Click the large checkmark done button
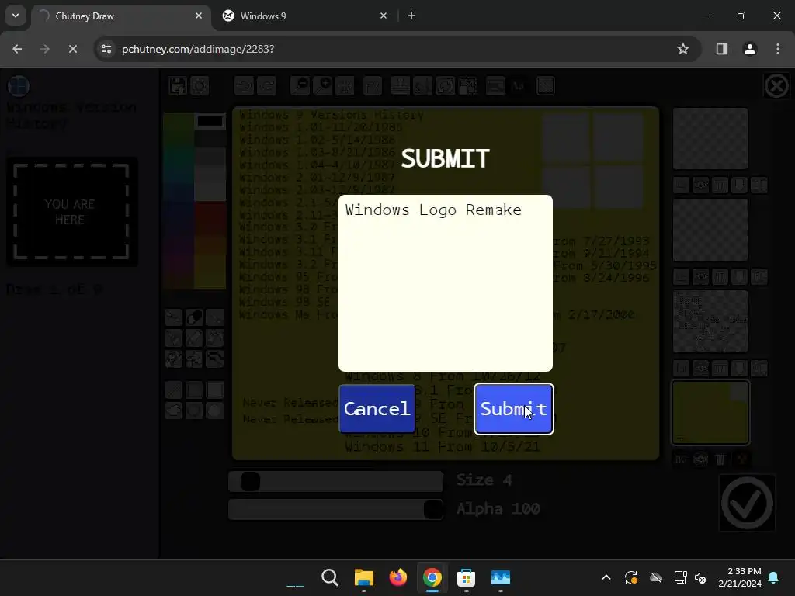 (747, 503)
